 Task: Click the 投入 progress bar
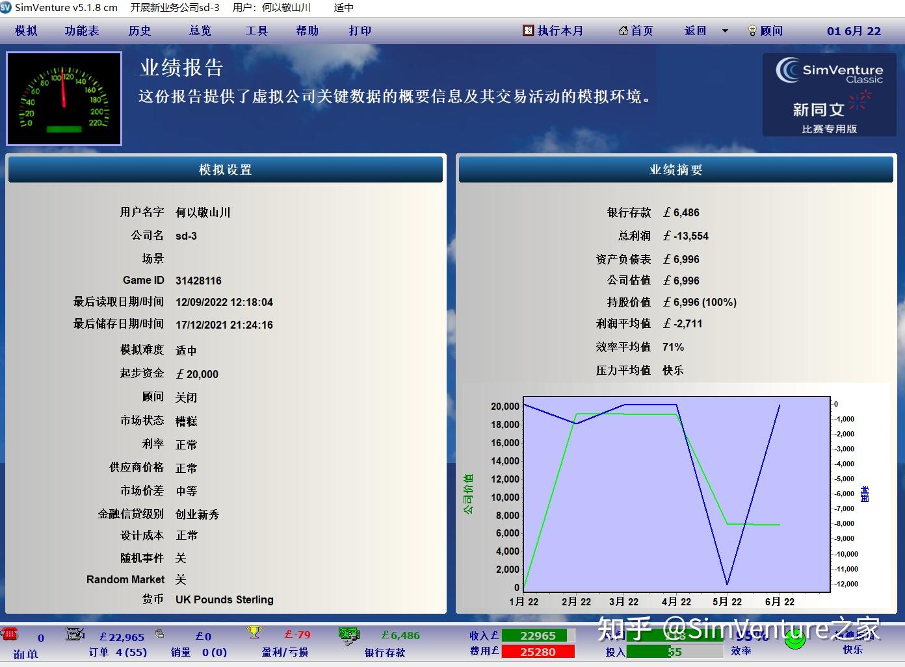pos(674,651)
